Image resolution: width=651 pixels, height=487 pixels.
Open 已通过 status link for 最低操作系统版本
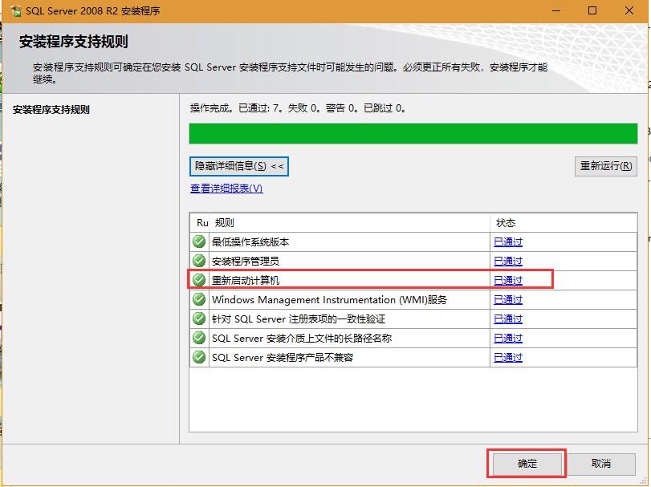click(507, 241)
